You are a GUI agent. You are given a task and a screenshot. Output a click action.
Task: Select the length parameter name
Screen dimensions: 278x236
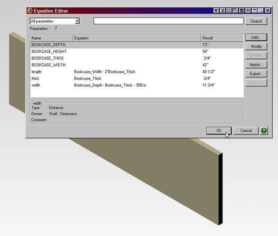pyautogui.click(x=36, y=72)
